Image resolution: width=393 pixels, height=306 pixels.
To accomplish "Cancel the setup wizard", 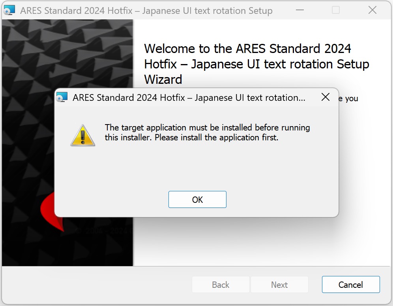I will tap(351, 284).
